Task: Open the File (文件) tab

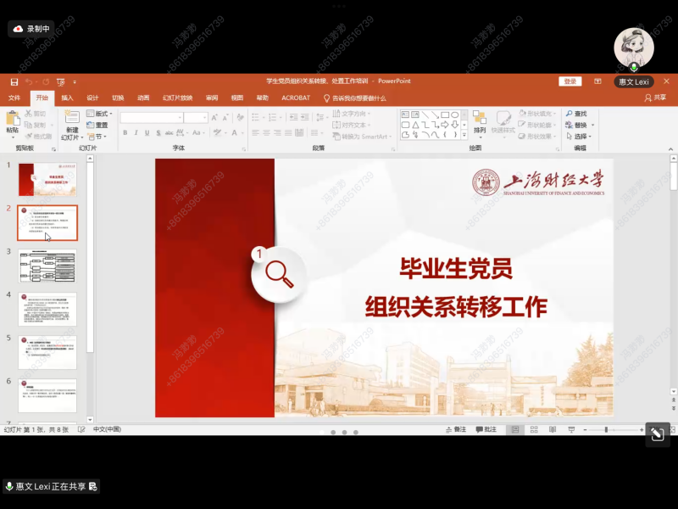Action: pyautogui.click(x=14, y=98)
